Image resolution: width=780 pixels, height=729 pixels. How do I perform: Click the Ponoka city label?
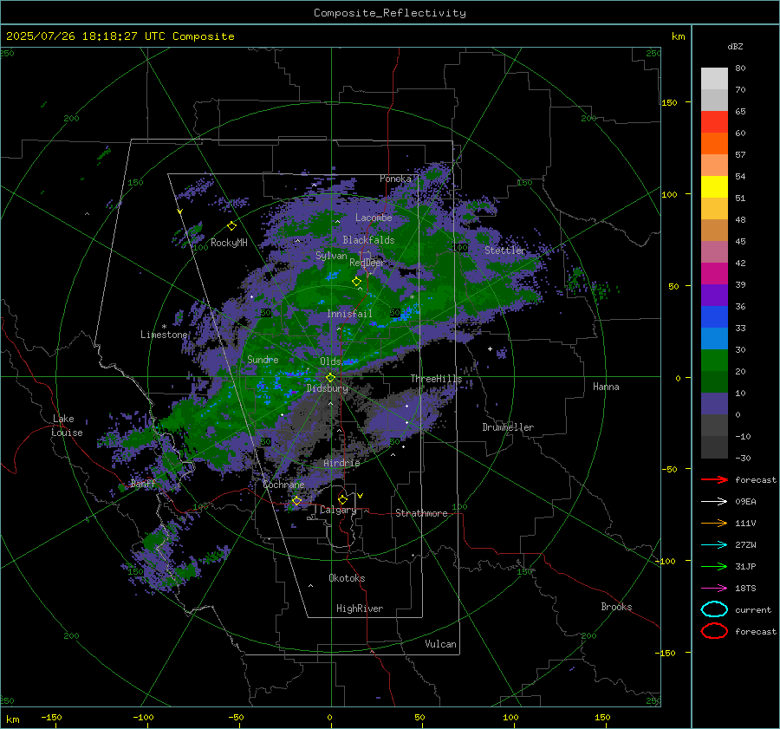click(395, 179)
